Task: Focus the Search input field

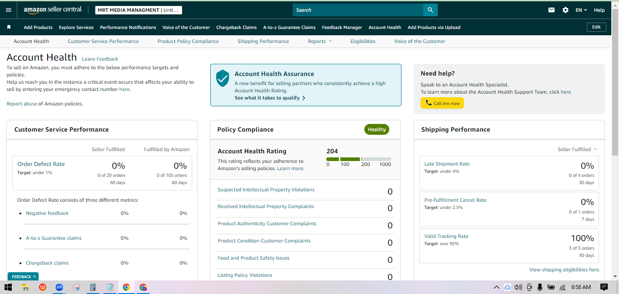Action: 358,10
